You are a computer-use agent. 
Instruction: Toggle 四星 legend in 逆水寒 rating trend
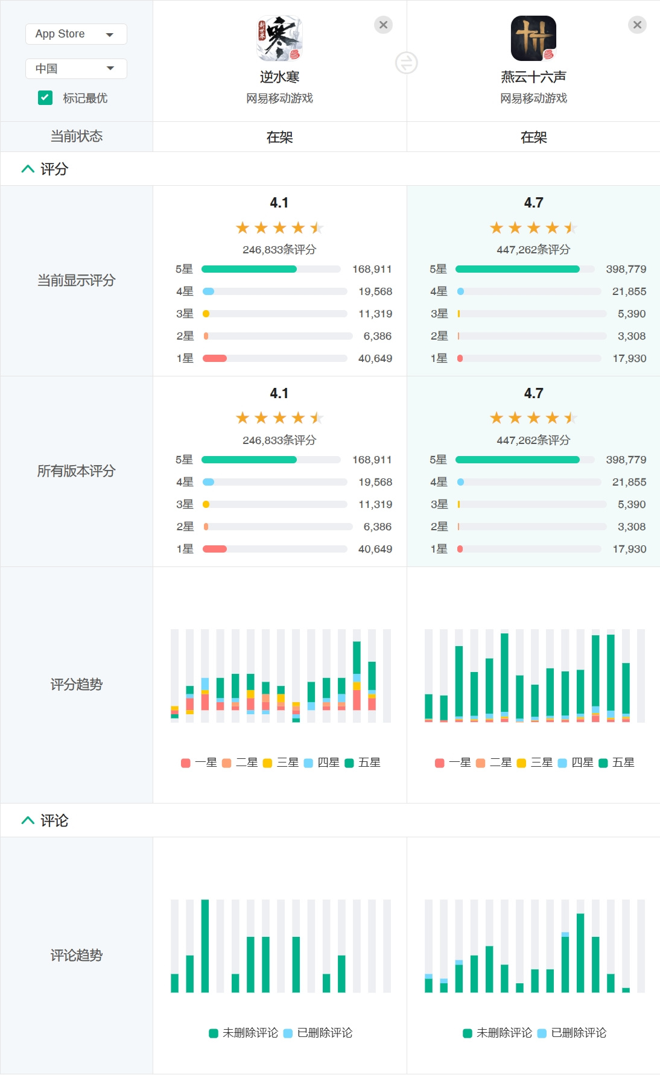click(322, 763)
